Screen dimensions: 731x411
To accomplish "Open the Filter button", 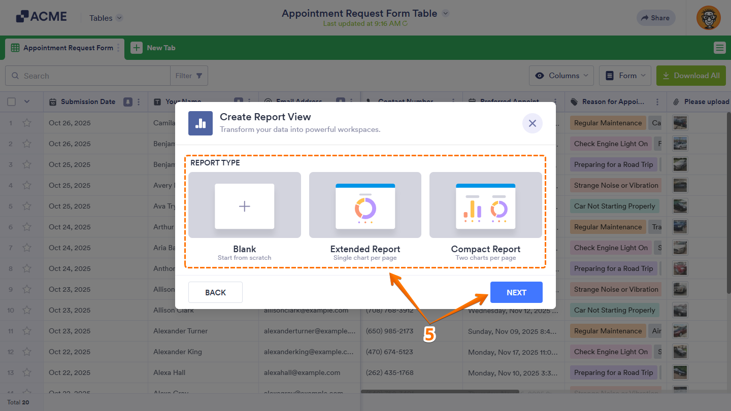I will click(x=189, y=76).
